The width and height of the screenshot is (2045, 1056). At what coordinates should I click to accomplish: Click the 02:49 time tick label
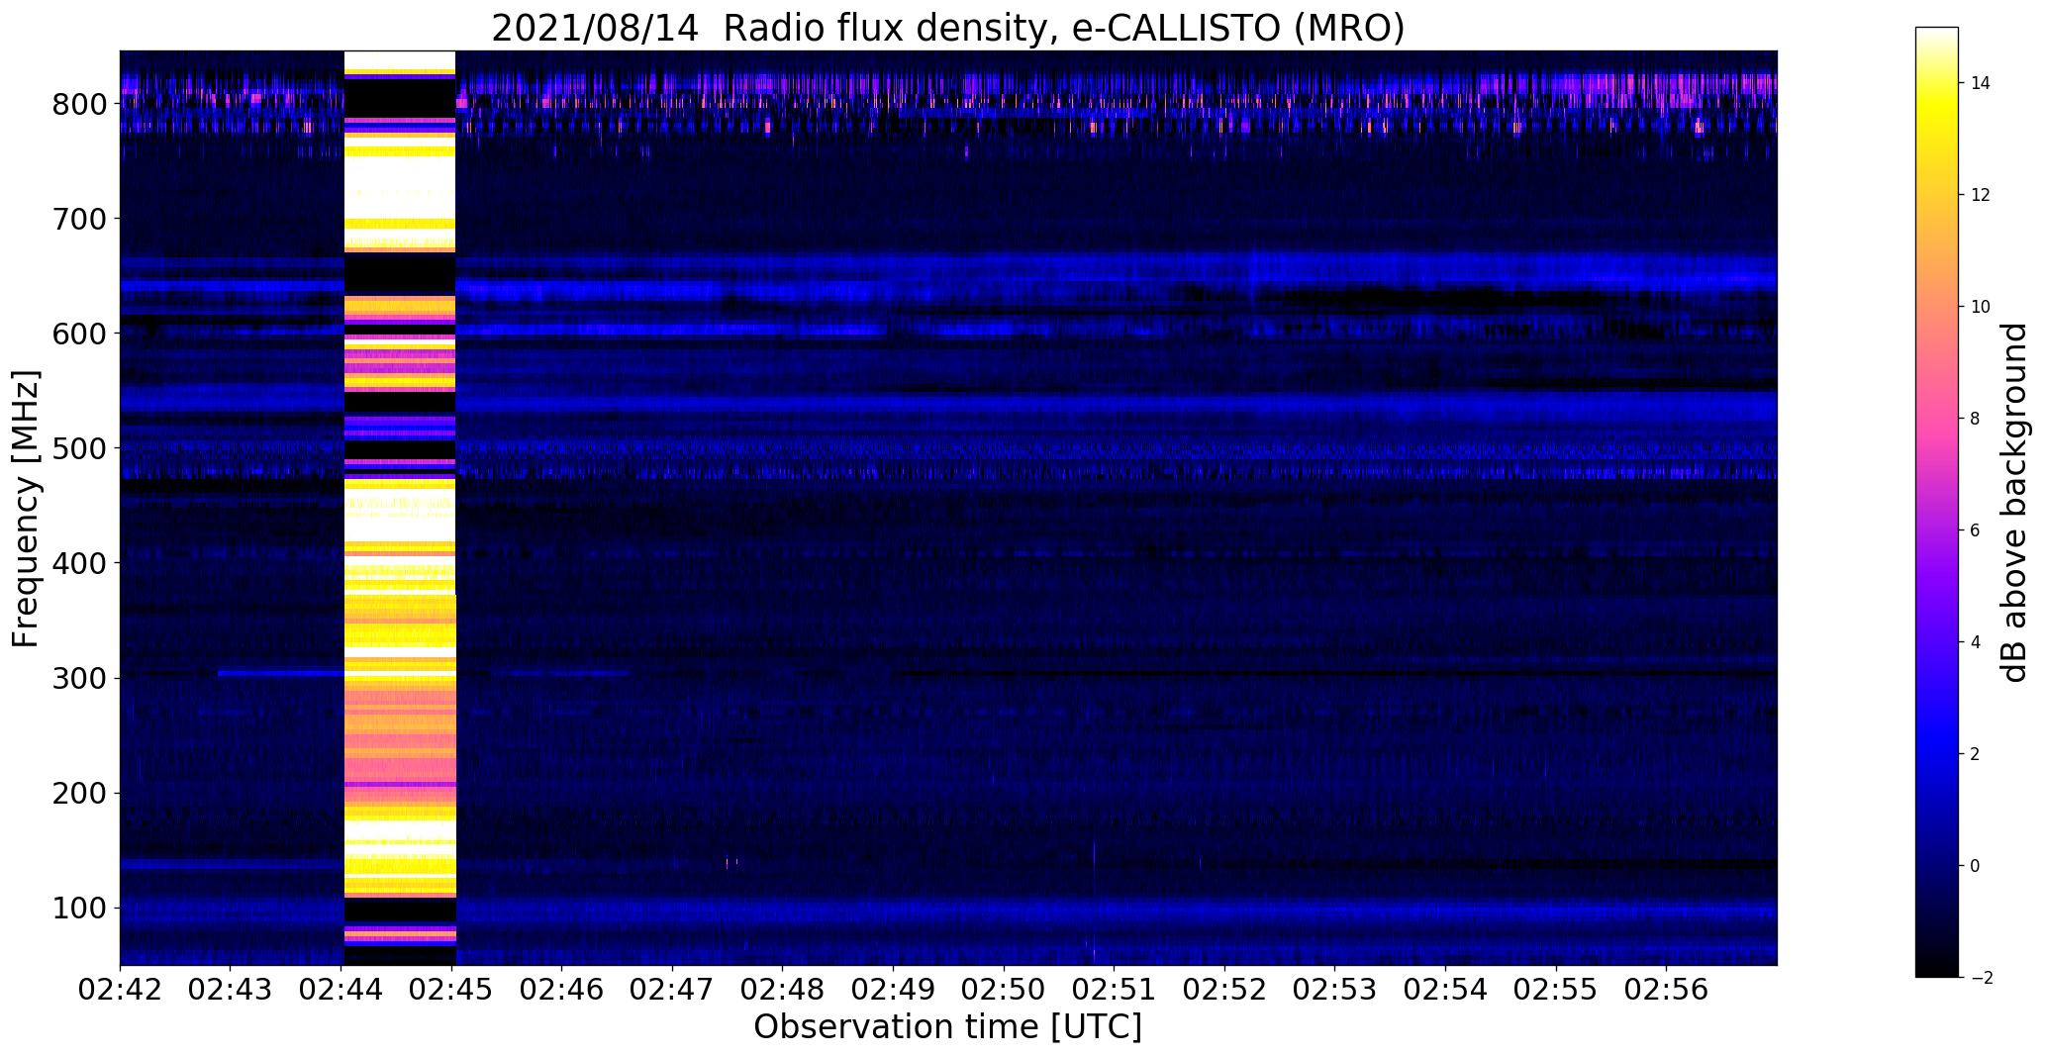pos(894,990)
